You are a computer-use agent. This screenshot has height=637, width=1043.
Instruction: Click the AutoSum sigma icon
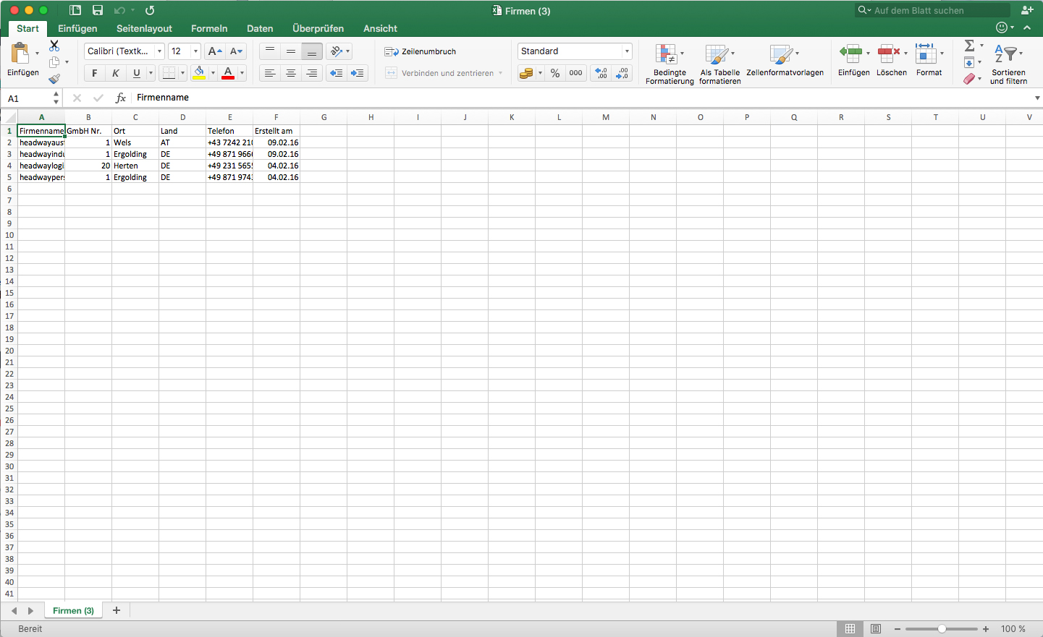point(969,46)
